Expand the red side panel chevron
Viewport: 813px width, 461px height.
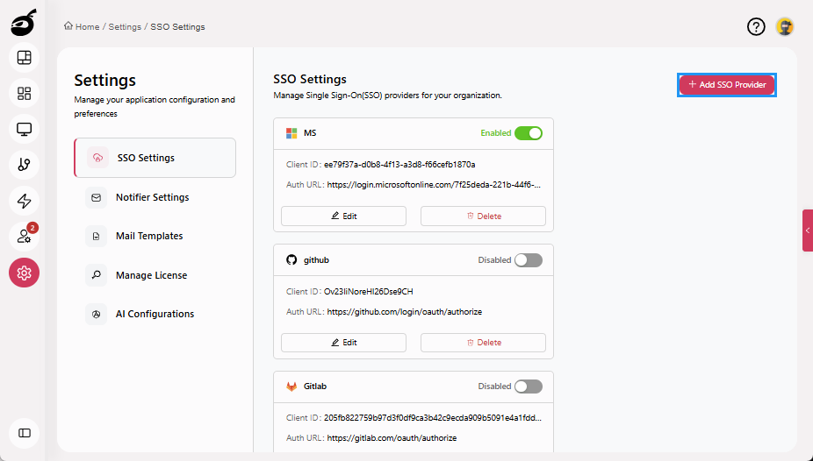[808, 230]
